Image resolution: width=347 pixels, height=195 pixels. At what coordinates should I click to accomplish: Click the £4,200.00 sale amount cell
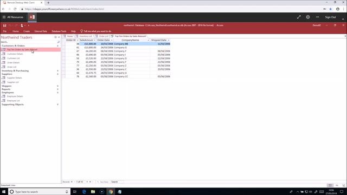coord(88,51)
